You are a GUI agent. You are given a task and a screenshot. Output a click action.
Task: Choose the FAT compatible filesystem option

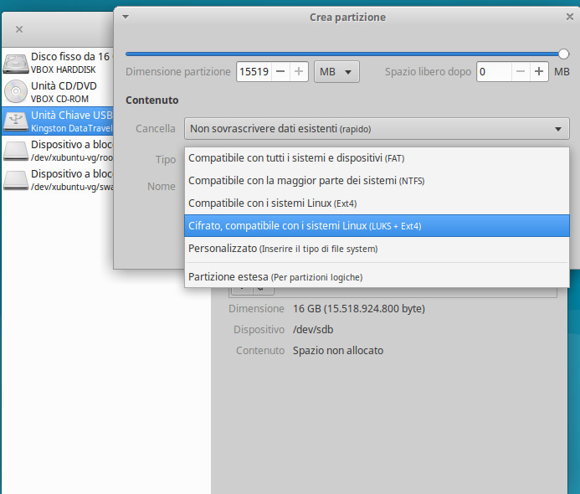(x=377, y=158)
